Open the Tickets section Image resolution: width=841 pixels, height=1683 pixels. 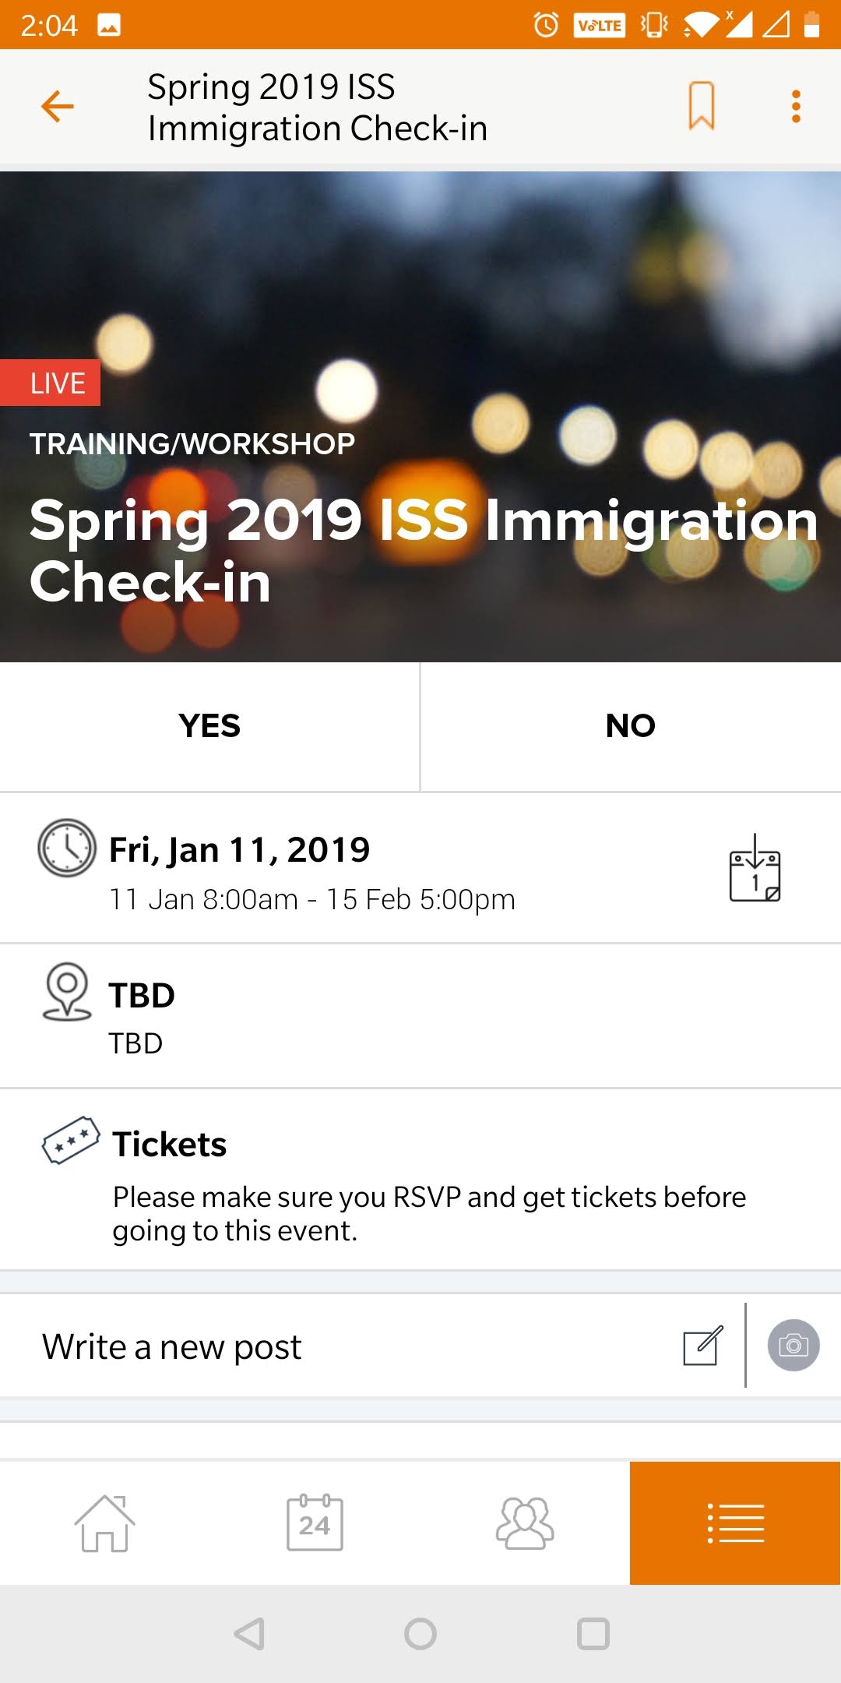420,1180
